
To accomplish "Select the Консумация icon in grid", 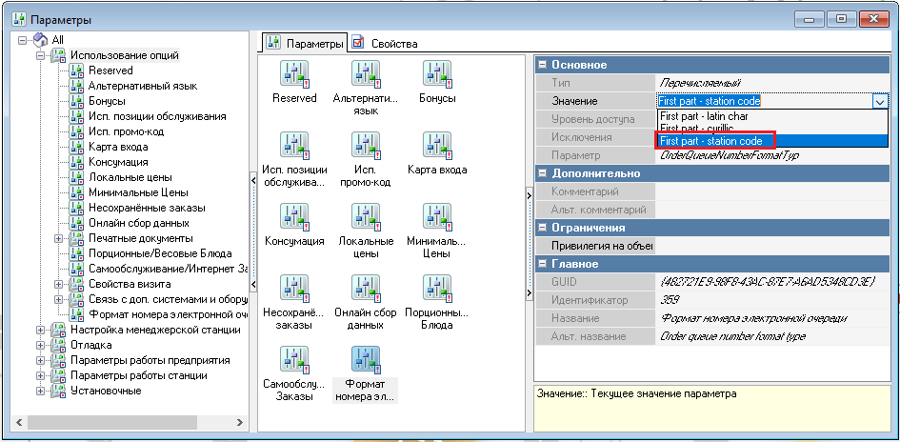I will tap(293, 217).
